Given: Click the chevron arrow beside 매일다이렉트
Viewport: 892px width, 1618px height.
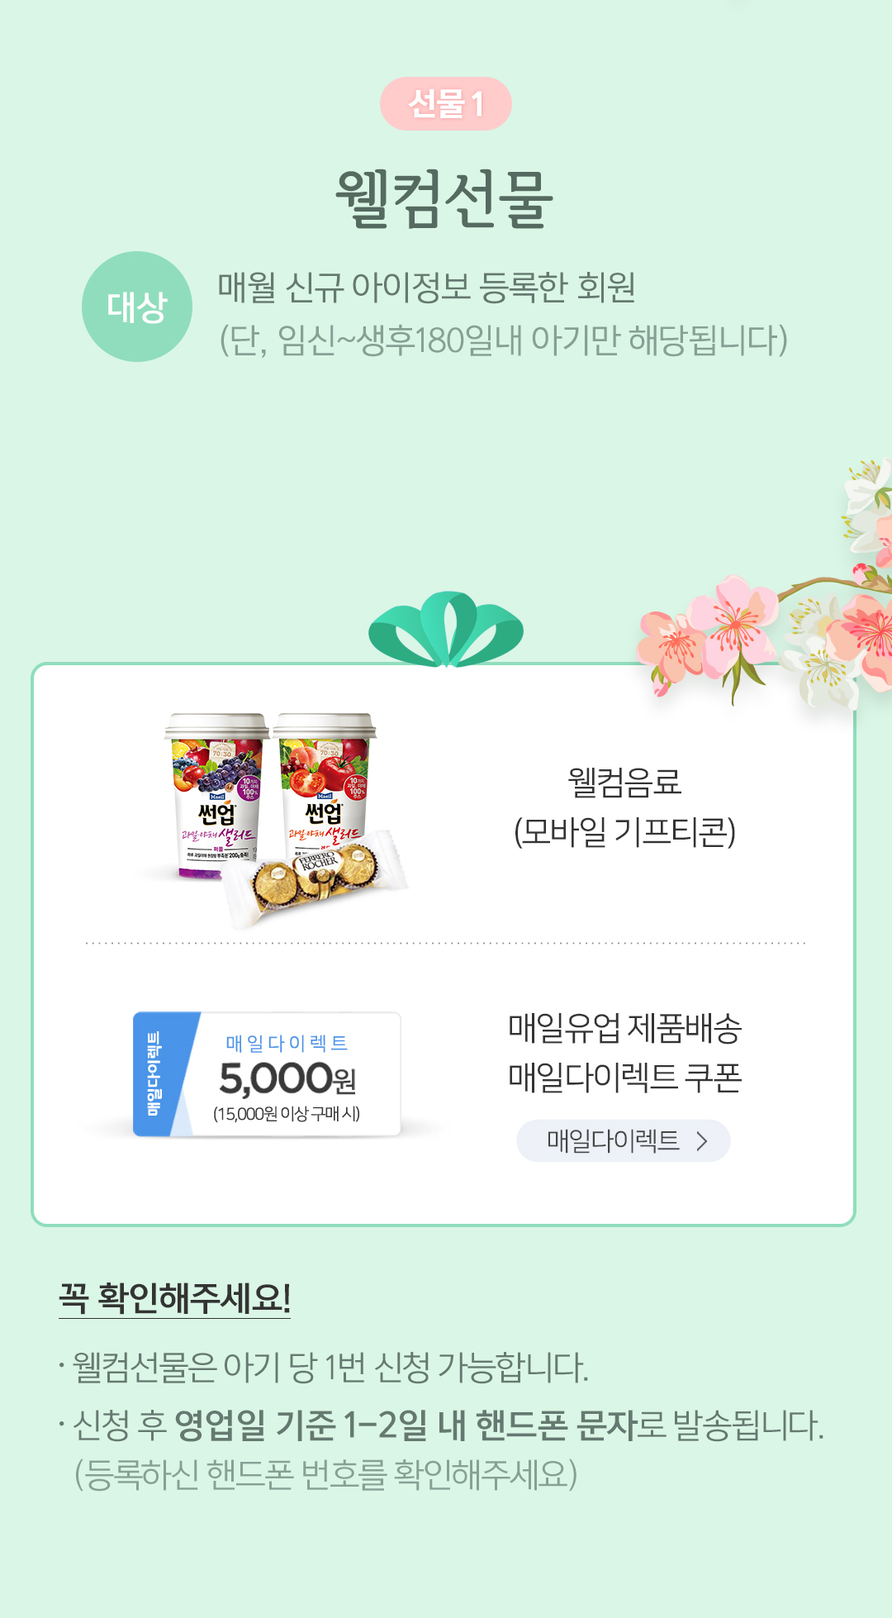Looking at the screenshot, I should 702,1141.
